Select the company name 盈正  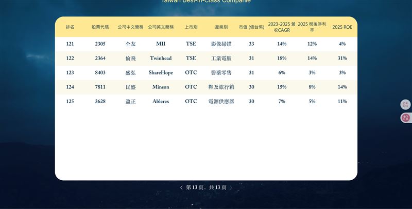(130, 101)
